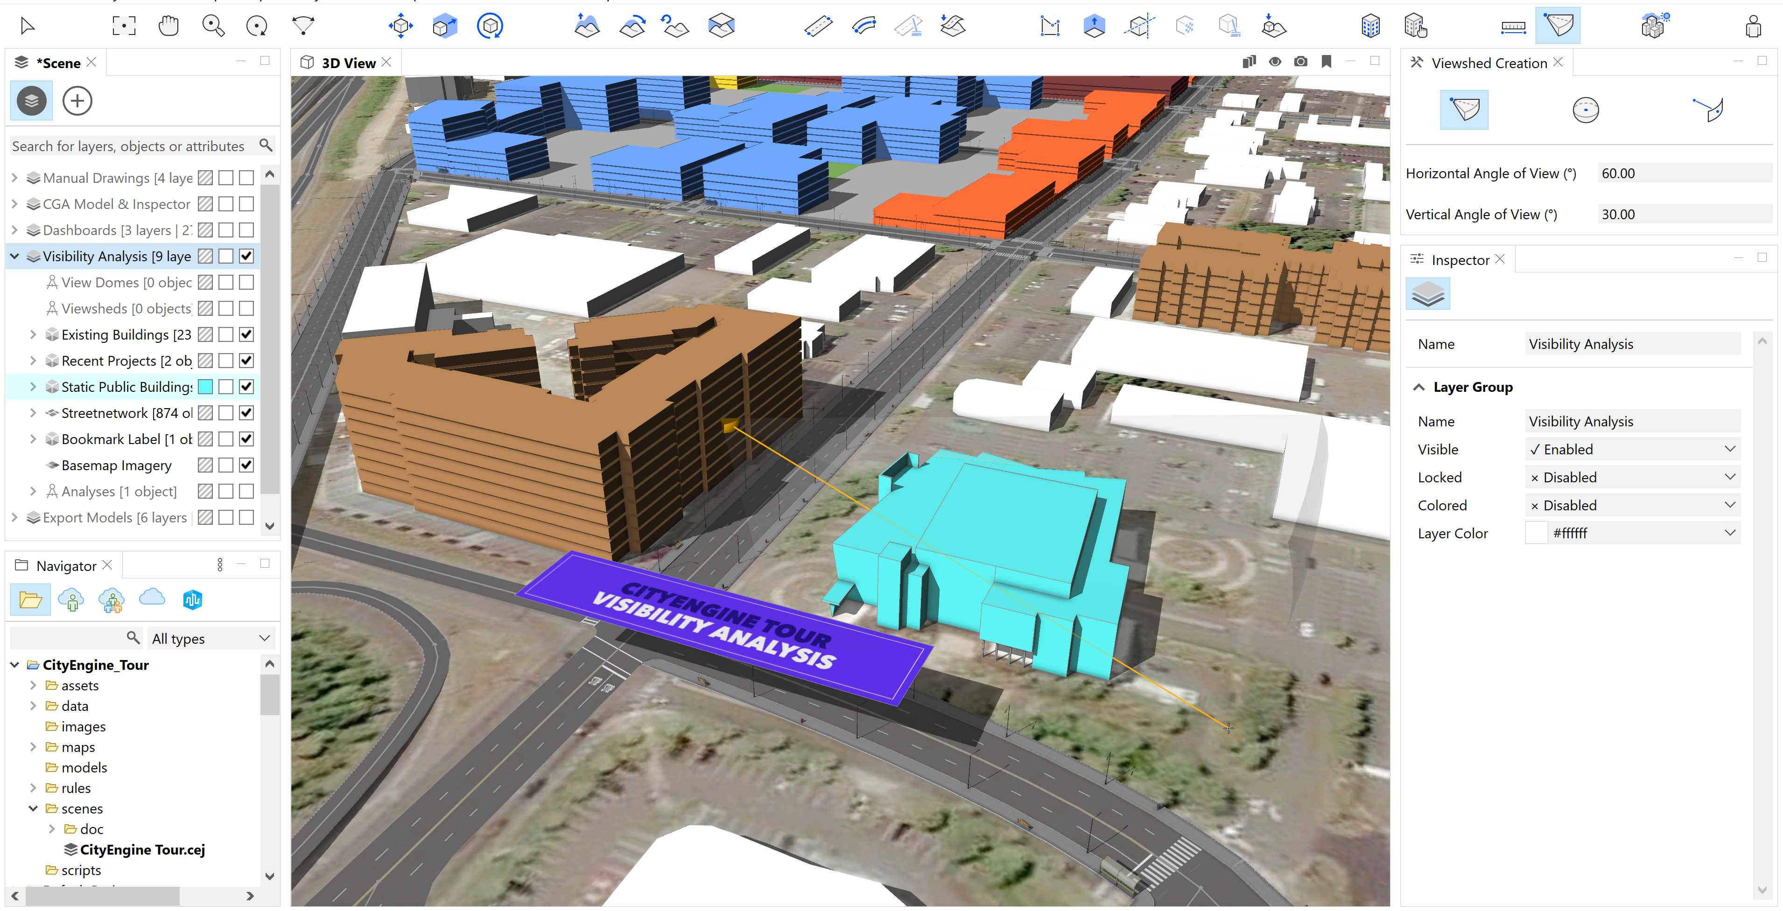Viewport: 1783px width, 911px height.
Task: Collapse the Layer Group section
Action: (x=1419, y=387)
